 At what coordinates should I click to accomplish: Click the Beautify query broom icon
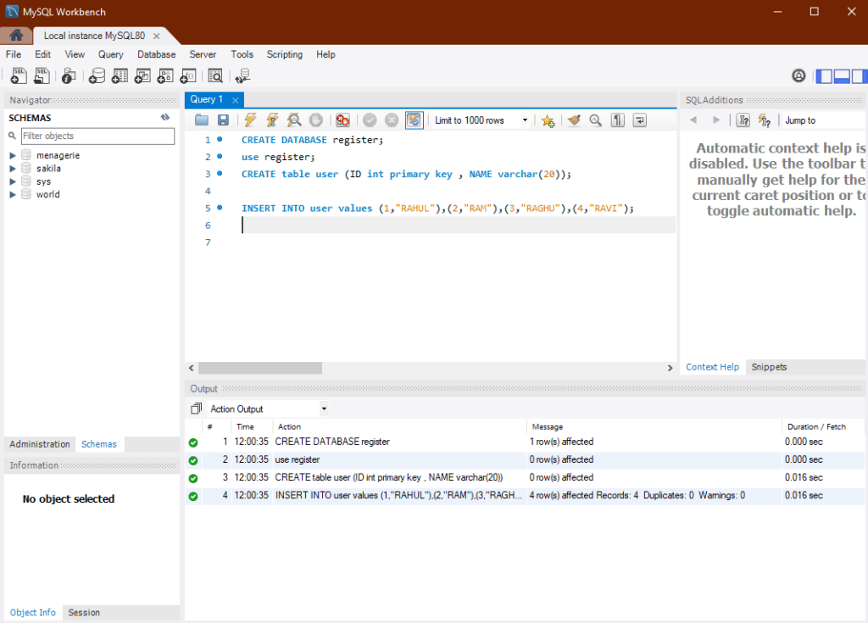[x=574, y=120]
